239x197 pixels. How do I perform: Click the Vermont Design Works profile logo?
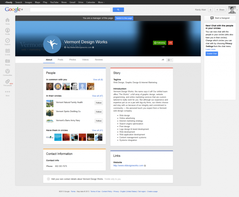(x=52, y=44)
